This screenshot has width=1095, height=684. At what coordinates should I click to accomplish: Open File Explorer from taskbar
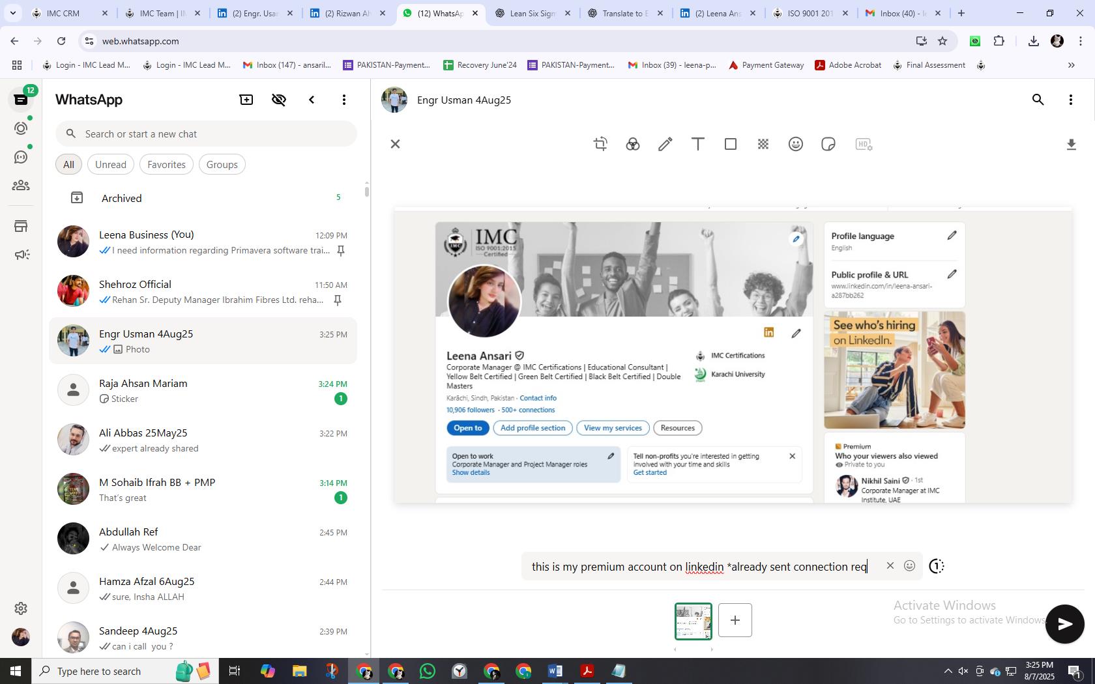pyautogui.click(x=299, y=671)
